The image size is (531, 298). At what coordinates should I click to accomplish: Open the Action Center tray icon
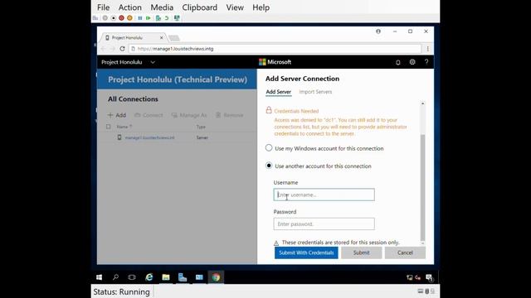(x=429, y=277)
